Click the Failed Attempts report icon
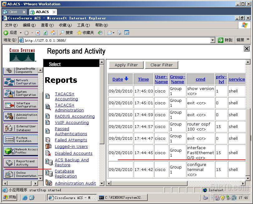253x204 pixels. pyautogui.click(x=48, y=140)
